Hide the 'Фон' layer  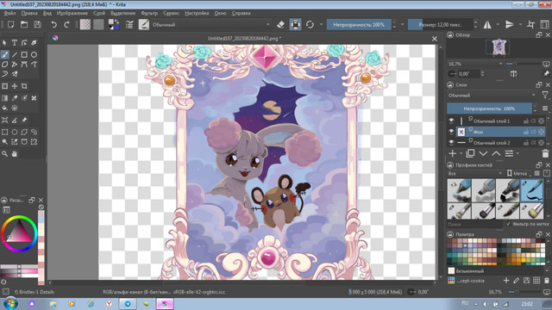[x=451, y=132]
